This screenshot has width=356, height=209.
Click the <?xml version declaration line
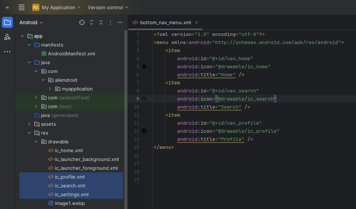pos(209,34)
